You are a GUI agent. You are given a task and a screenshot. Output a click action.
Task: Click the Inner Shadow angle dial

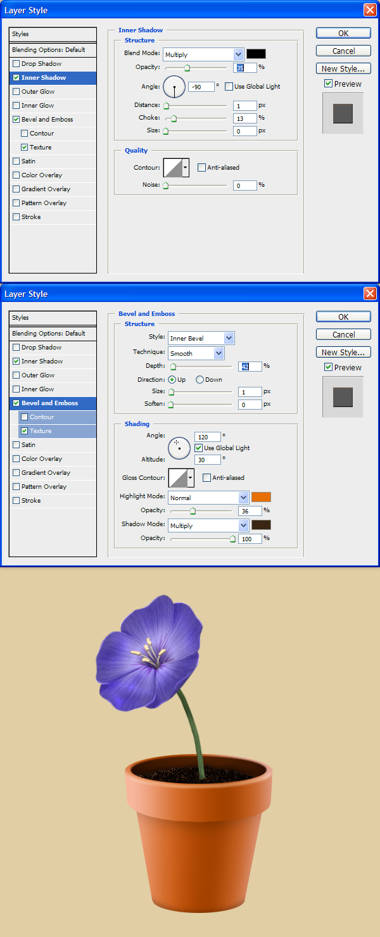(174, 87)
